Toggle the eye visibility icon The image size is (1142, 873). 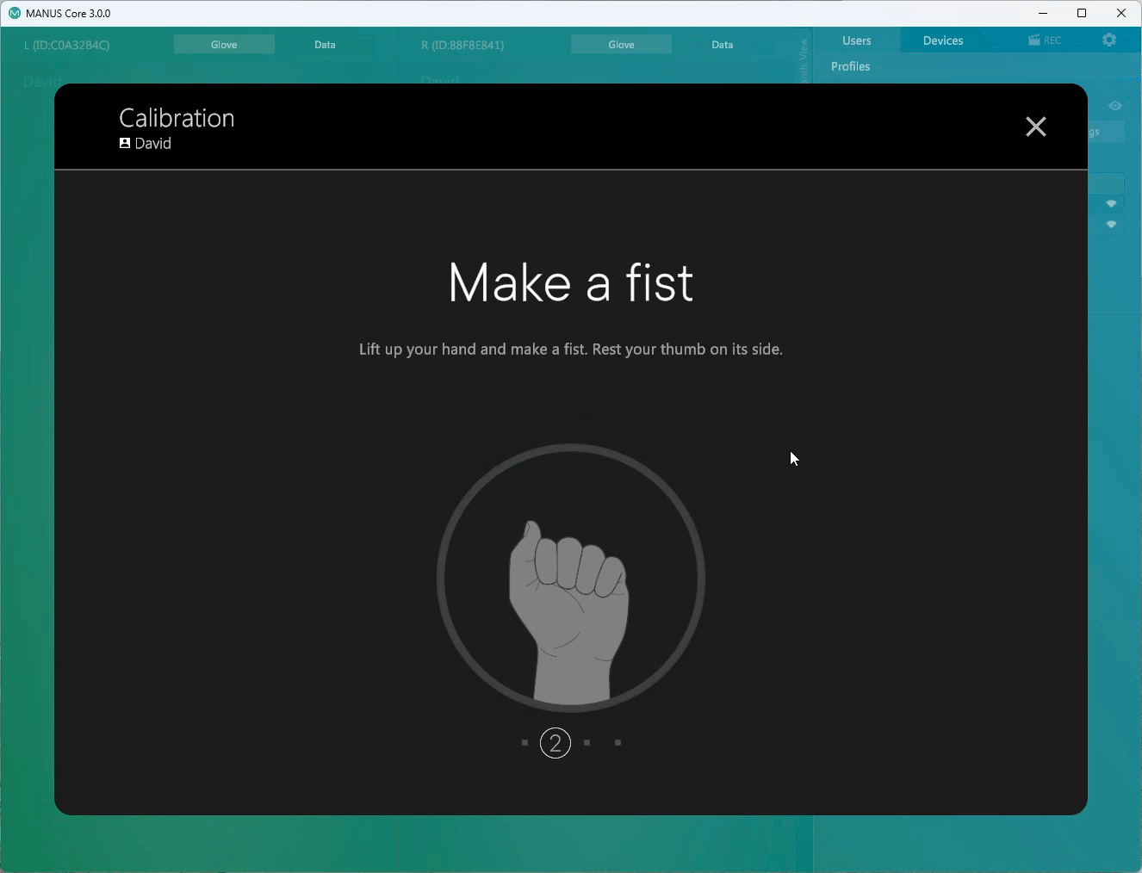(1115, 106)
